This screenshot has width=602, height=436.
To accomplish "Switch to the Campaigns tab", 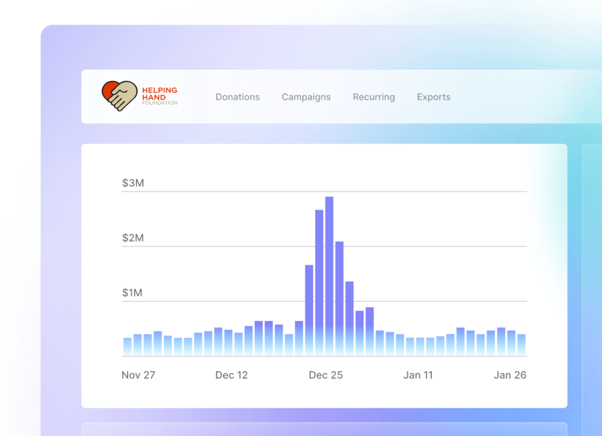I will click(306, 97).
